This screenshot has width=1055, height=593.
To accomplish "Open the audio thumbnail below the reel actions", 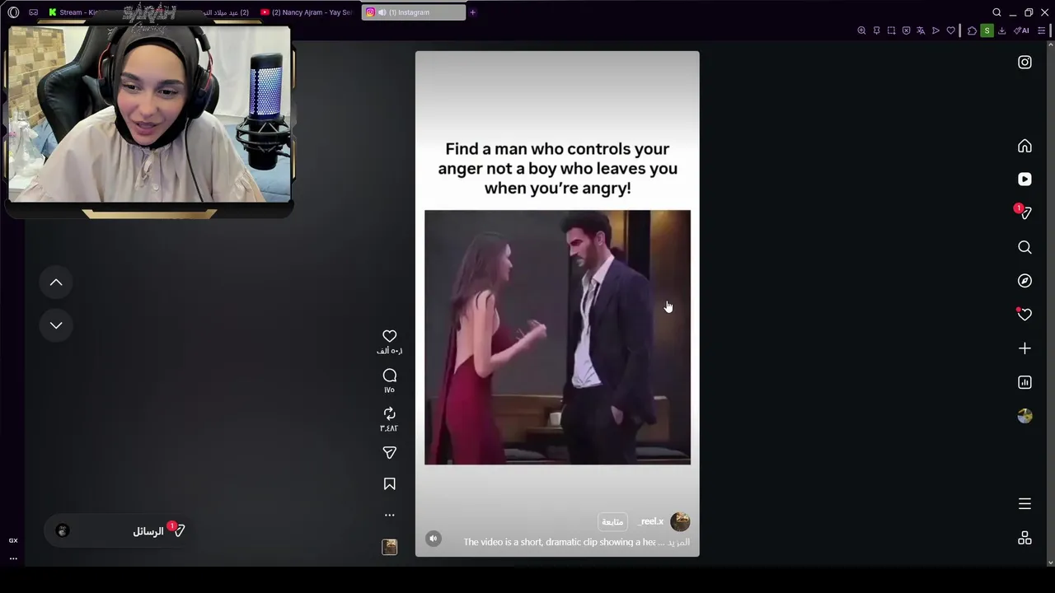I will tap(390, 547).
